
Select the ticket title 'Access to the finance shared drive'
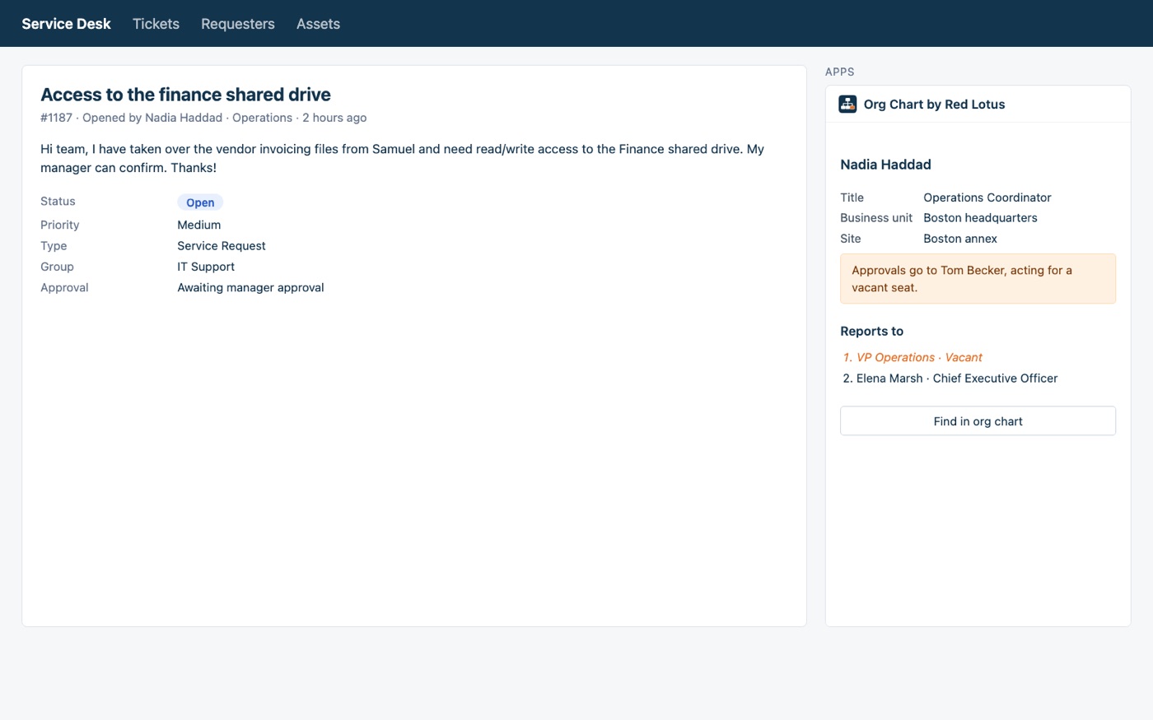[x=185, y=95]
